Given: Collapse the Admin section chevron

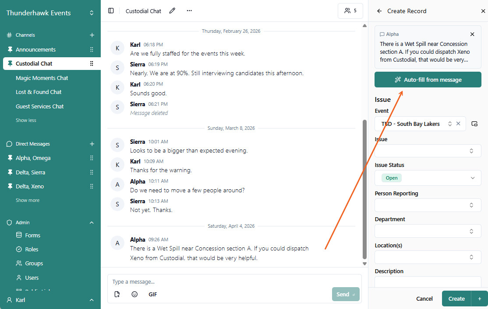Looking at the screenshot, I should [92, 222].
